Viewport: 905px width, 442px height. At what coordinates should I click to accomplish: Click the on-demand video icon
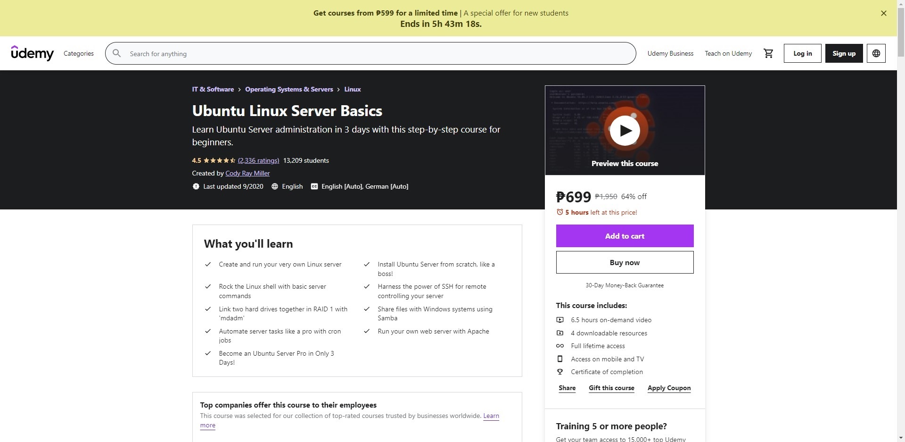coord(560,320)
